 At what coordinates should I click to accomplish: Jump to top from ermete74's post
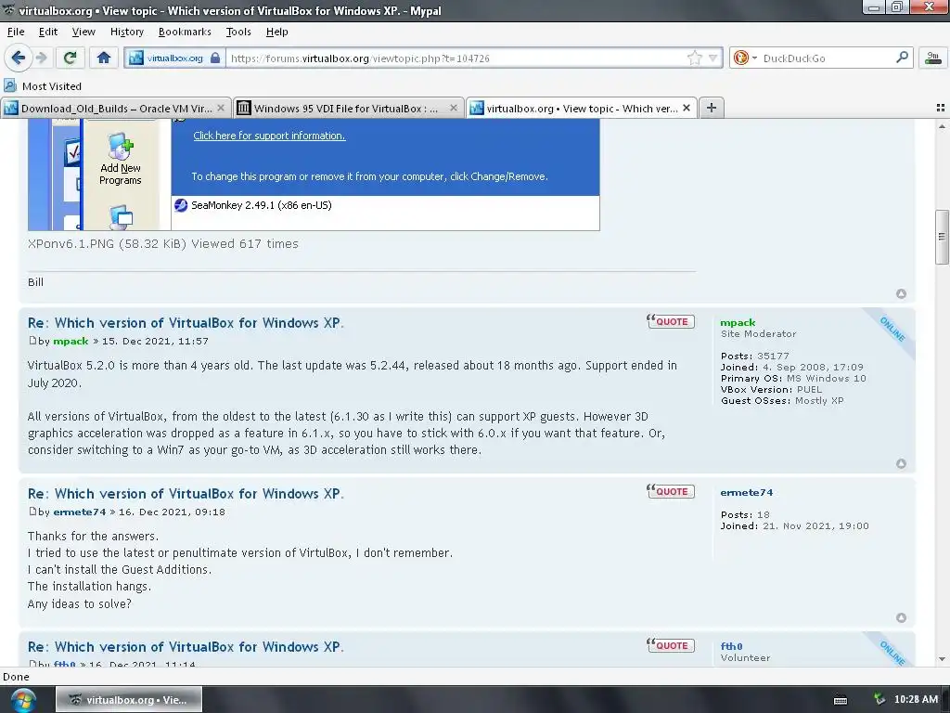point(901,617)
